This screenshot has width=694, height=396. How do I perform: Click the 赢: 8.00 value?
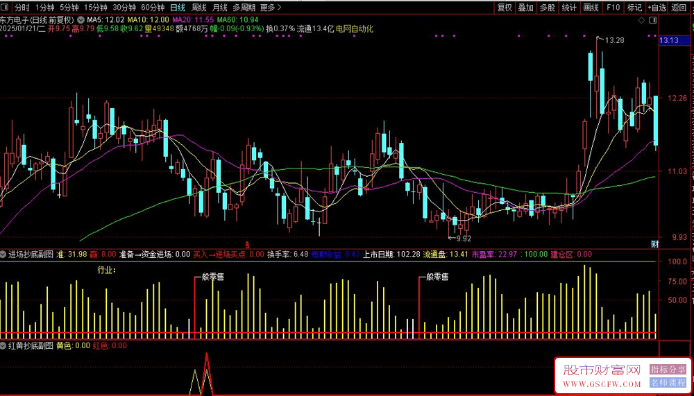(x=103, y=255)
